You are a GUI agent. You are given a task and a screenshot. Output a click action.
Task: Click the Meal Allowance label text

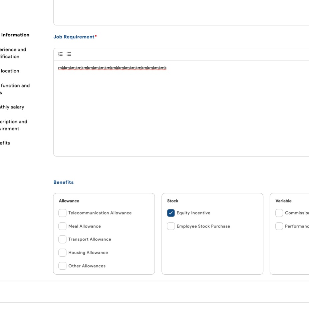tap(84, 226)
